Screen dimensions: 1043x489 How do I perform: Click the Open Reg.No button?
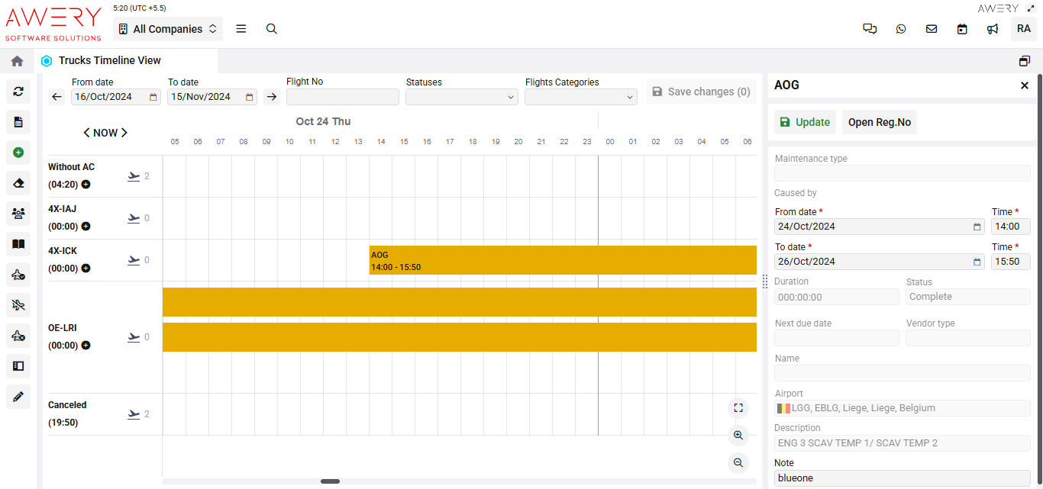[879, 122]
